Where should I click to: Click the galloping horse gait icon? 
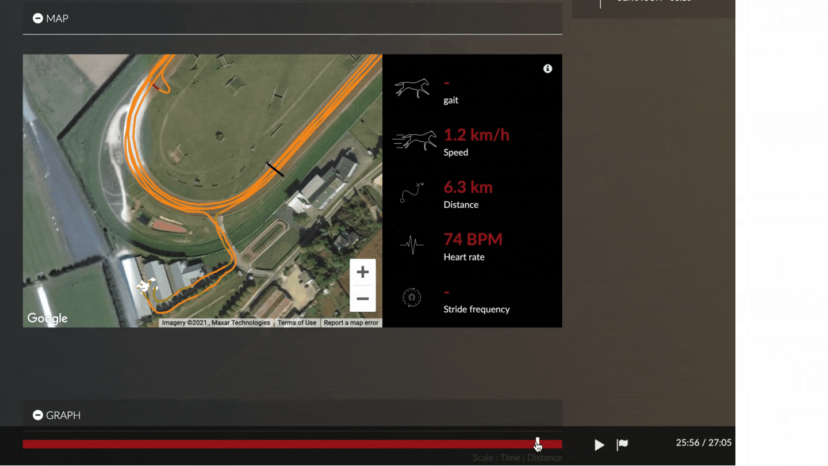tap(412, 89)
